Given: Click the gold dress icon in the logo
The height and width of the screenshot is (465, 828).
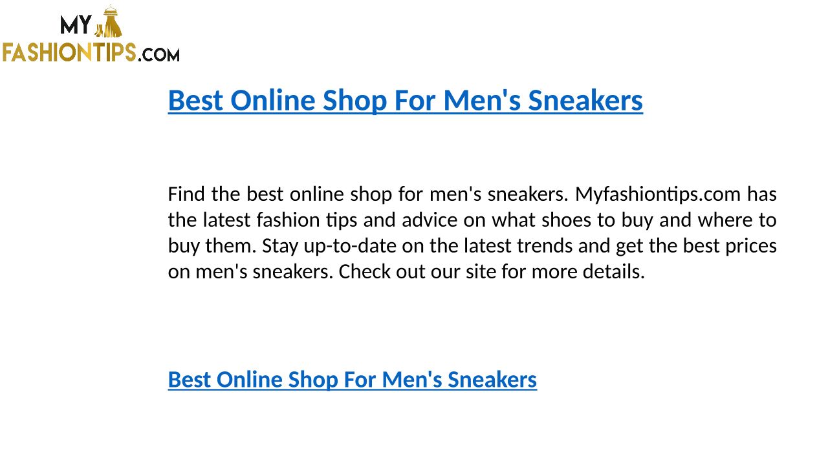Looking at the screenshot, I should click(112, 23).
